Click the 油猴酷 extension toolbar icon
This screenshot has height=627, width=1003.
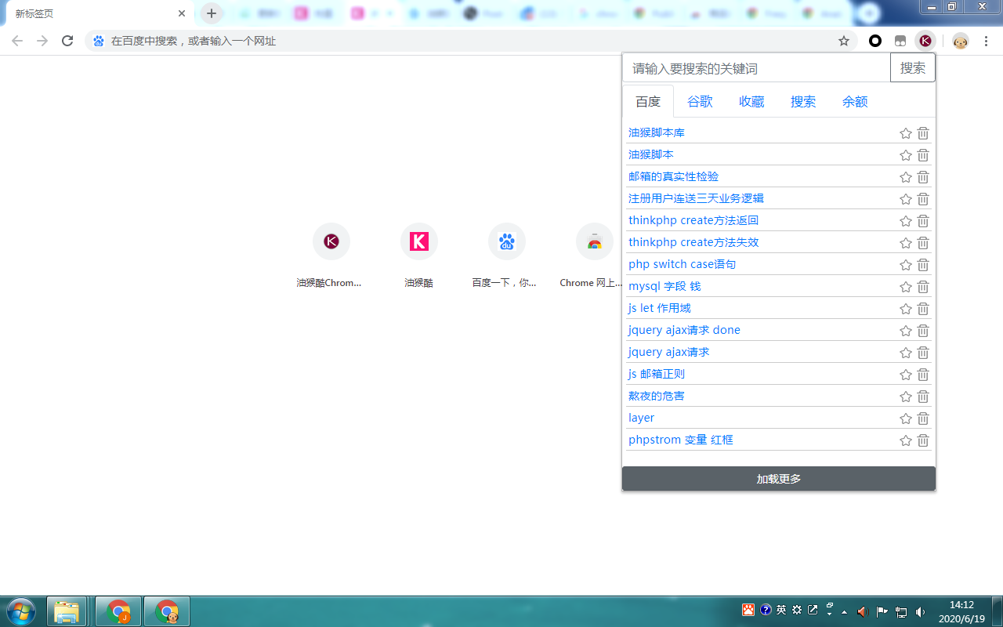(925, 41)
